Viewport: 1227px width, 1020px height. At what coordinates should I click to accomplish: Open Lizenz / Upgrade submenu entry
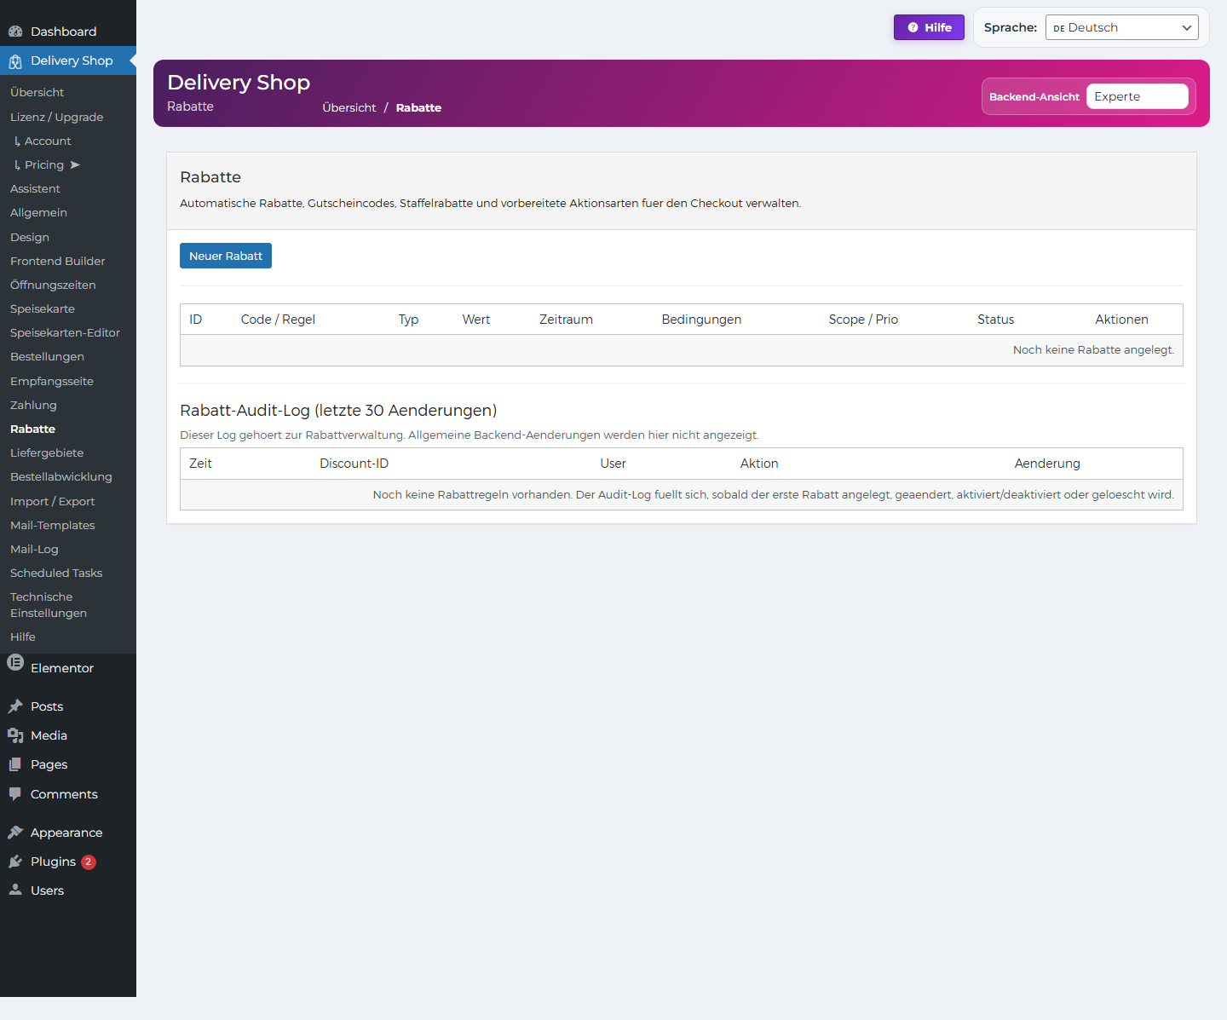[56, 117]
